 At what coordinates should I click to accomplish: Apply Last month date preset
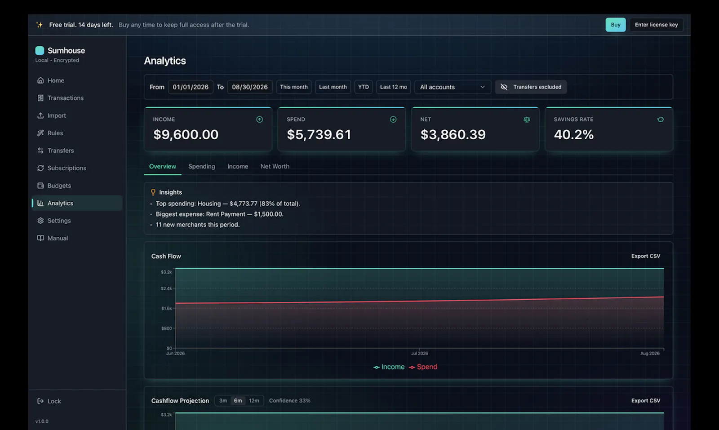333,87
